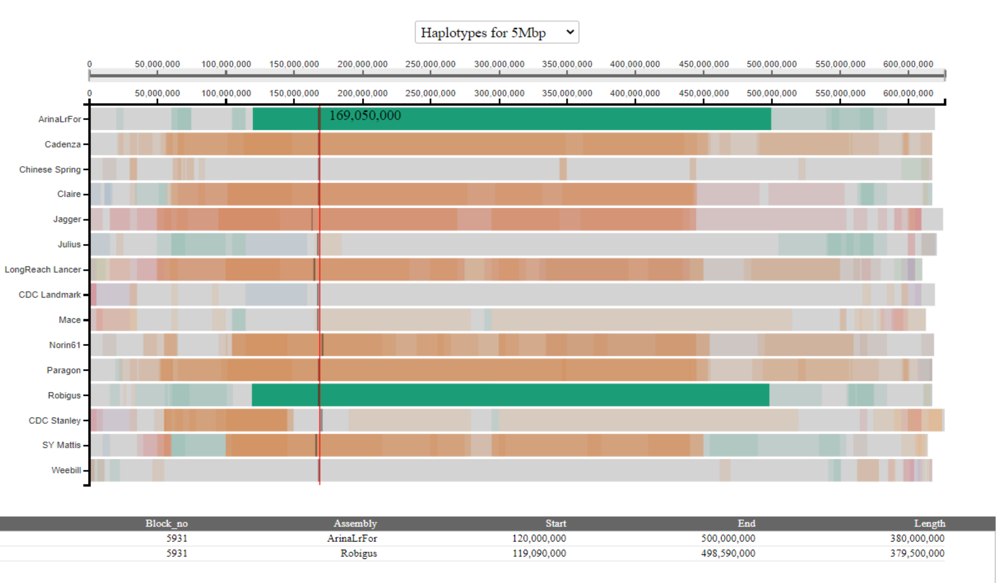
Task: Click Block_no 5931 in the ArinaLrFor row
Action: pos(177,539)
